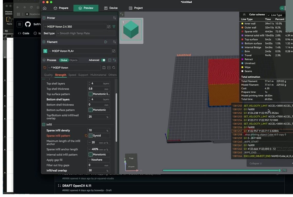Click the browser reload icon

[31, 7]
